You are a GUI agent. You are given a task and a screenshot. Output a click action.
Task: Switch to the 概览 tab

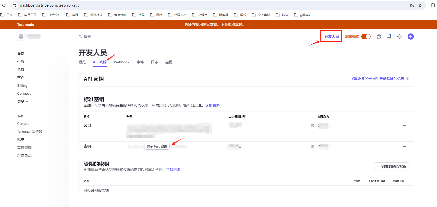pyautogui.click(x=82, y=62)
